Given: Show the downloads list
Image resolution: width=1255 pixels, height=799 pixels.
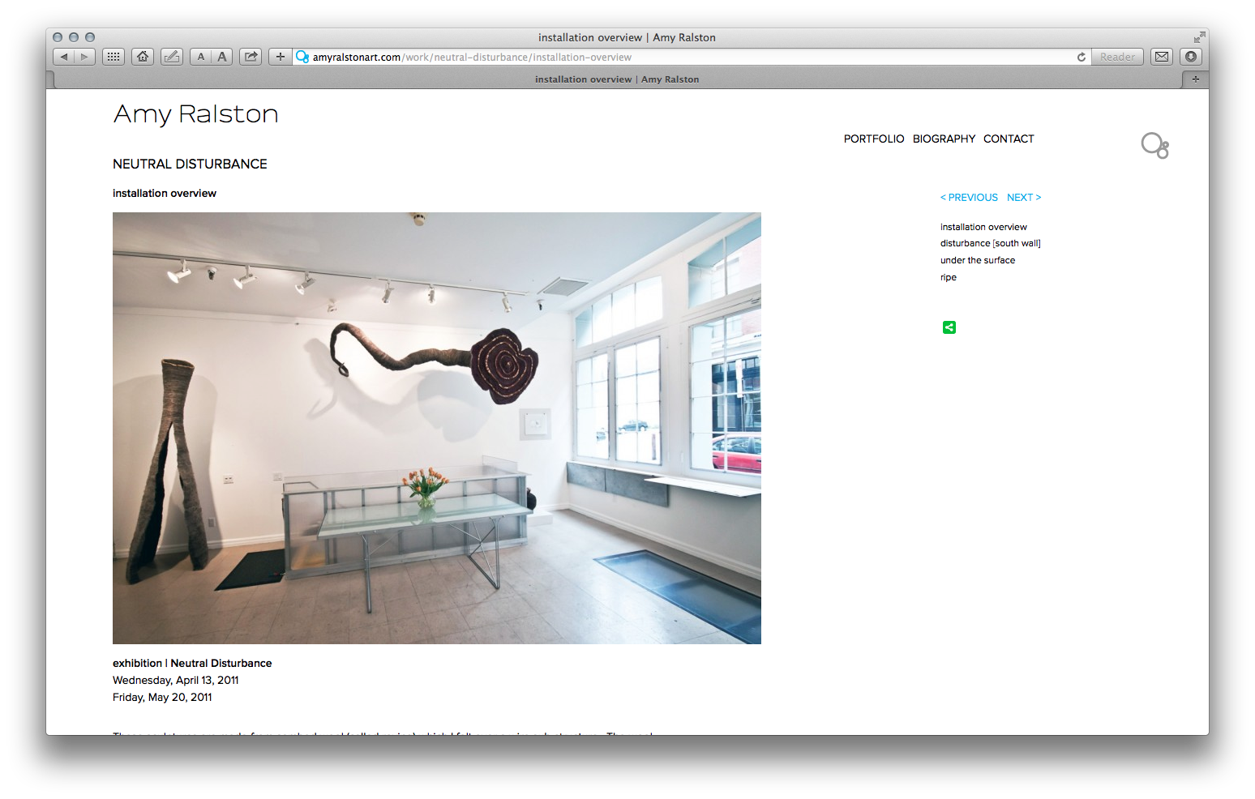Looking at the screenshot, I should click(x=1190, y=57).
